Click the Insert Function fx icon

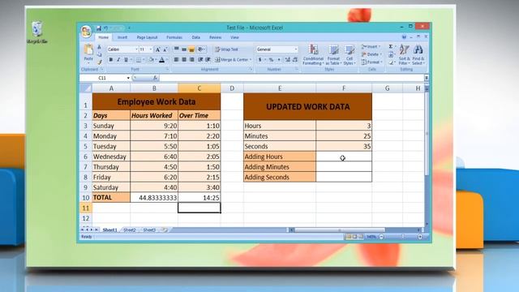(x=155, y=78)
